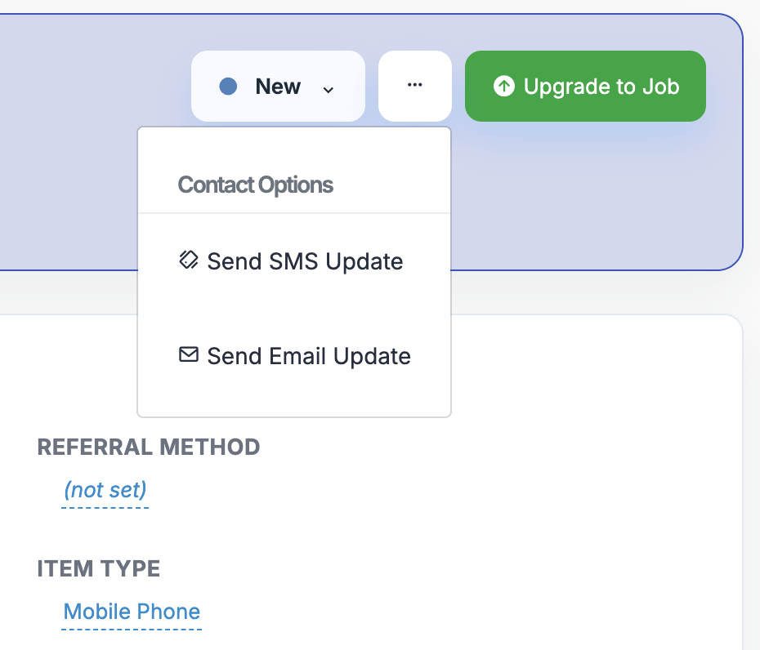Click the envelope icon beside Send Email Update
The height and width of the screenshot is (650, 760).
coord(189,355)
